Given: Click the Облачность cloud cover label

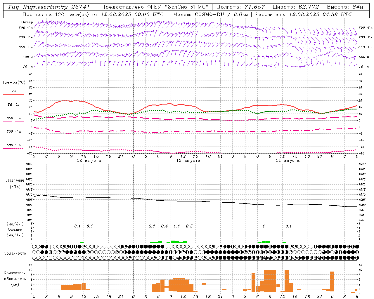Looking at the screenshot, I should coord(15,253).
